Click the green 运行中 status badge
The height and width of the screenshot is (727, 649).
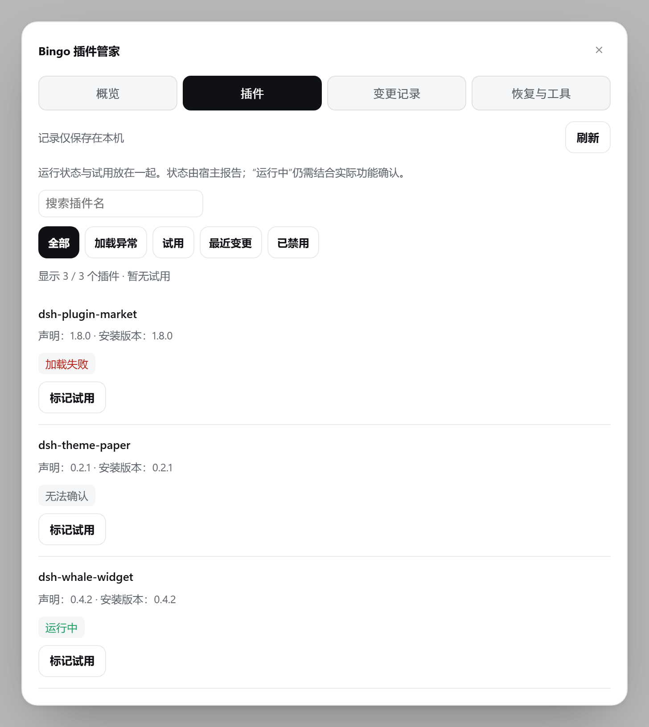[x=62, y=628]
